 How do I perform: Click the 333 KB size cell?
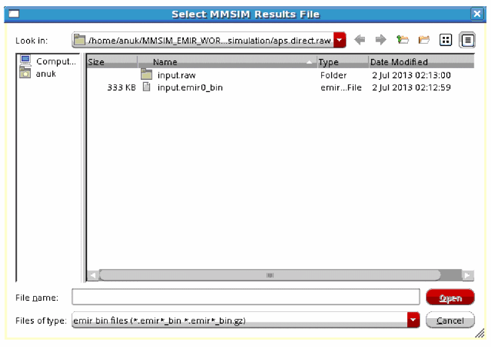(x=121, y=88)
